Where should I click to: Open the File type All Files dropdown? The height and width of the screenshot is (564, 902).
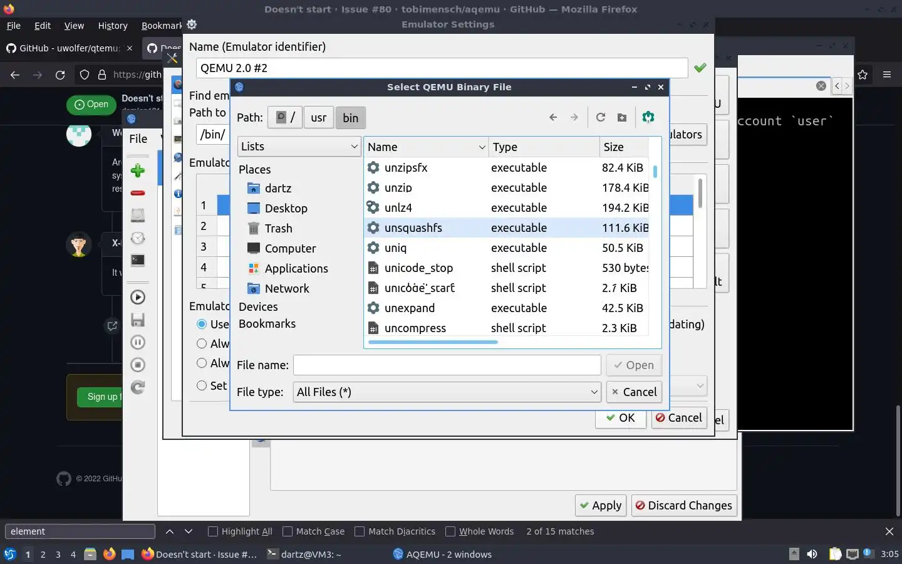point(447,392)
